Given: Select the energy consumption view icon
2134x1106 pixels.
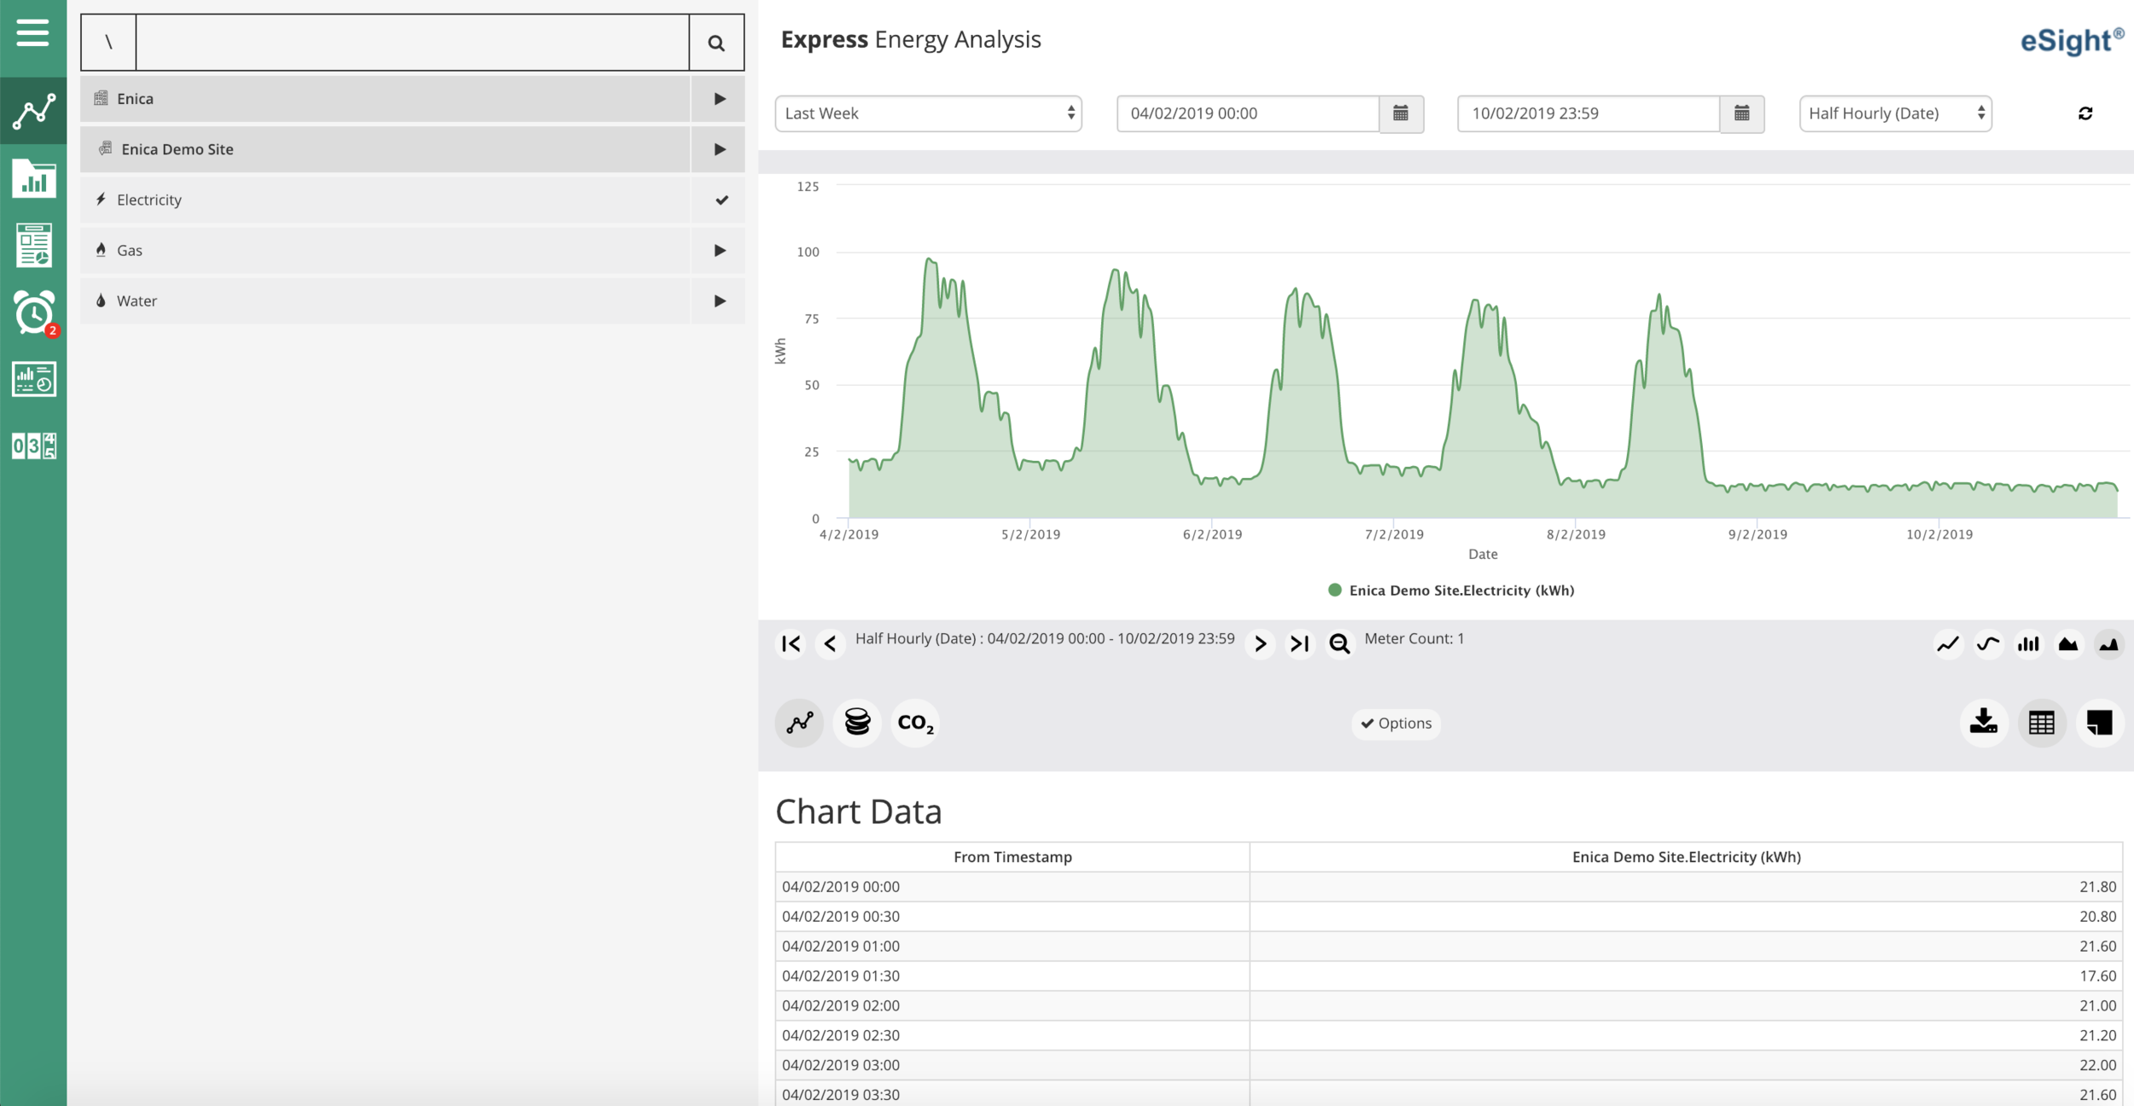Looking at the screenshot, I should (x=800, y=723).
